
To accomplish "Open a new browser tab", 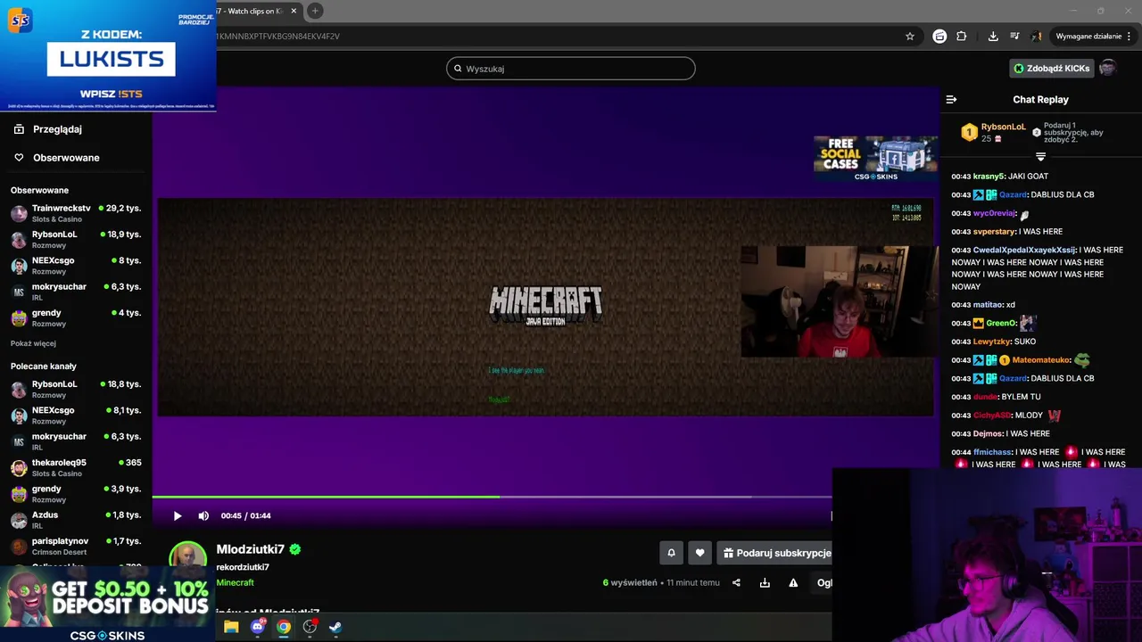I will pos(315,11).
